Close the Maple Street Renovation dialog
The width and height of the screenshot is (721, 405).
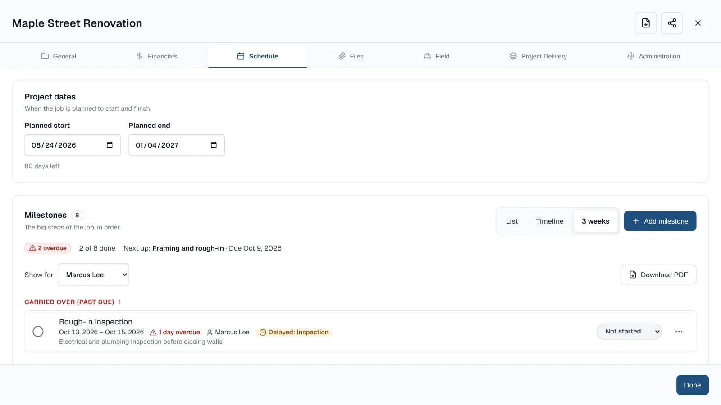tap(698, 23)
